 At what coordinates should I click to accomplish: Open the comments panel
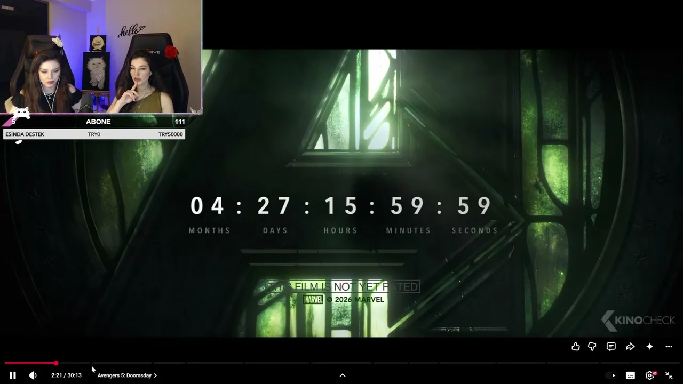pos(611,347)
